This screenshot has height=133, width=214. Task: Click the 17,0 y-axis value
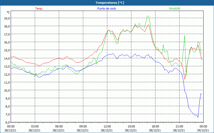click(x=7, y=34)
